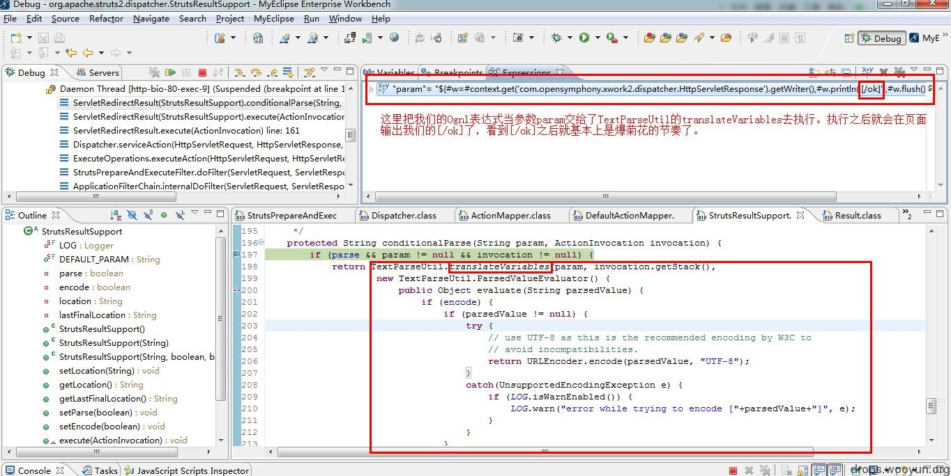This screenshot has width=951, height=476.
Task: Click the Resume button in Debug view
Action: 170,72
